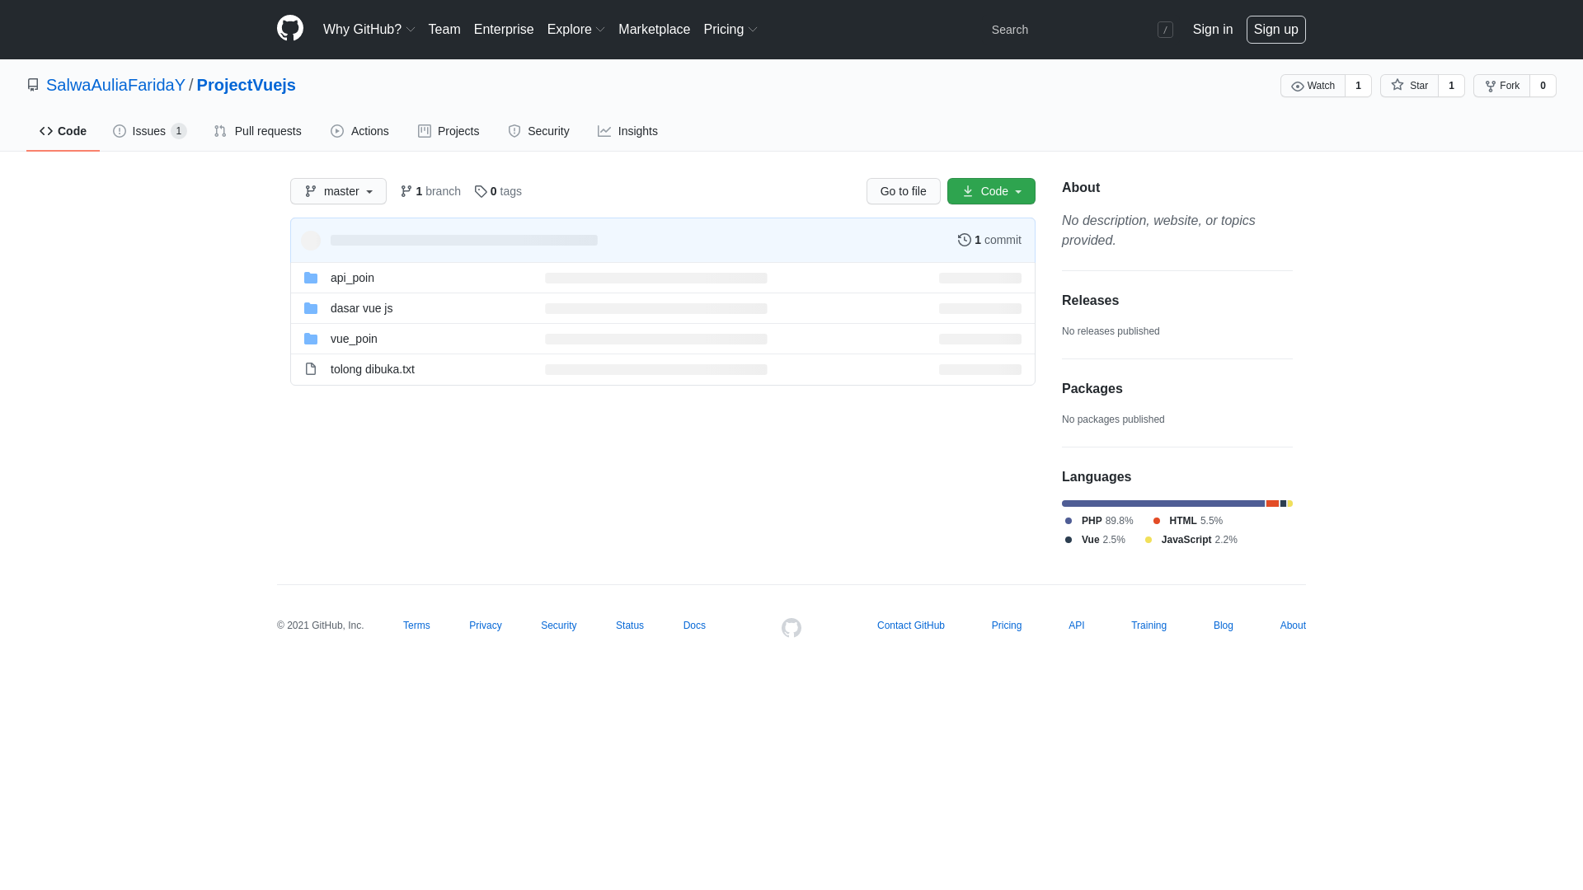Open the ProjectVuejs repository link
Image resolution: width=1583 pixels, height=890 pixels.
(x=246, y=85)
